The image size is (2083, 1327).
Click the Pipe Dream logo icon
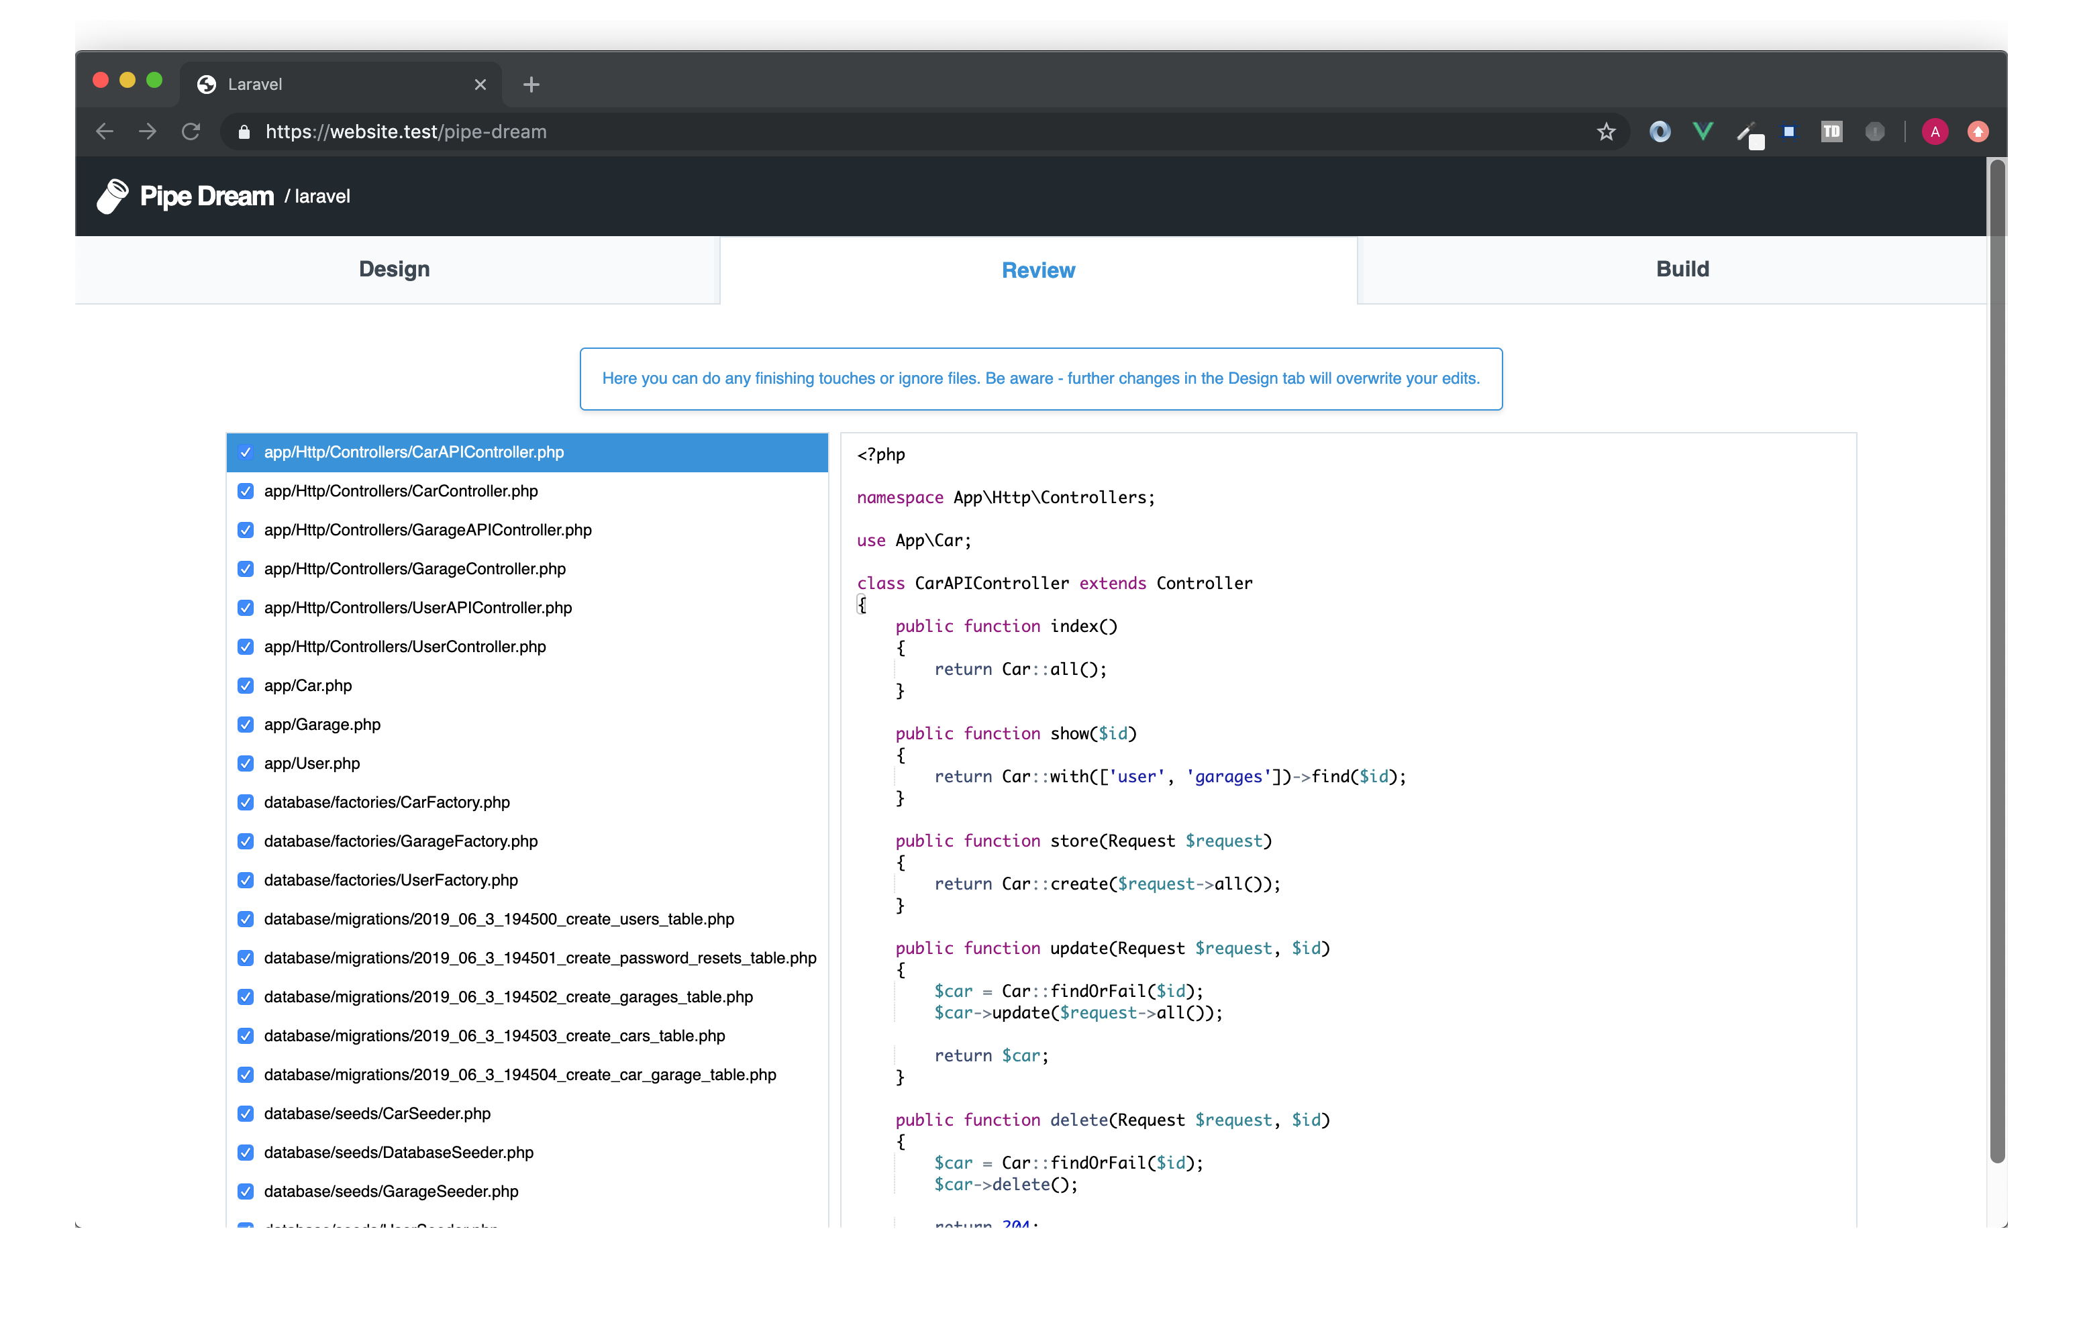pyautogui.click(x=113, y=197)
